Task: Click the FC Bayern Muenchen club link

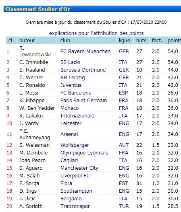Action: (85, 51)
